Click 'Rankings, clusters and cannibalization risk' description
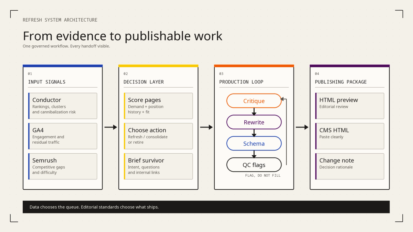This screenshot has width=413, height=232. (x=54, y=109)
